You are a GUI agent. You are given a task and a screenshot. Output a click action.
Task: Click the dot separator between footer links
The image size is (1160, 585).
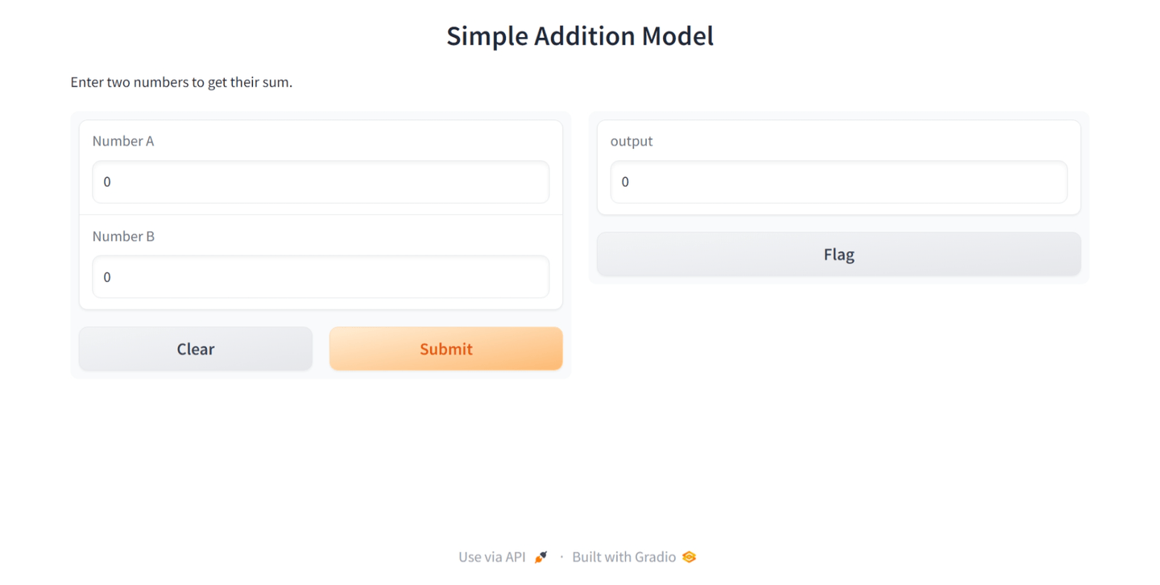pos(561,557)
